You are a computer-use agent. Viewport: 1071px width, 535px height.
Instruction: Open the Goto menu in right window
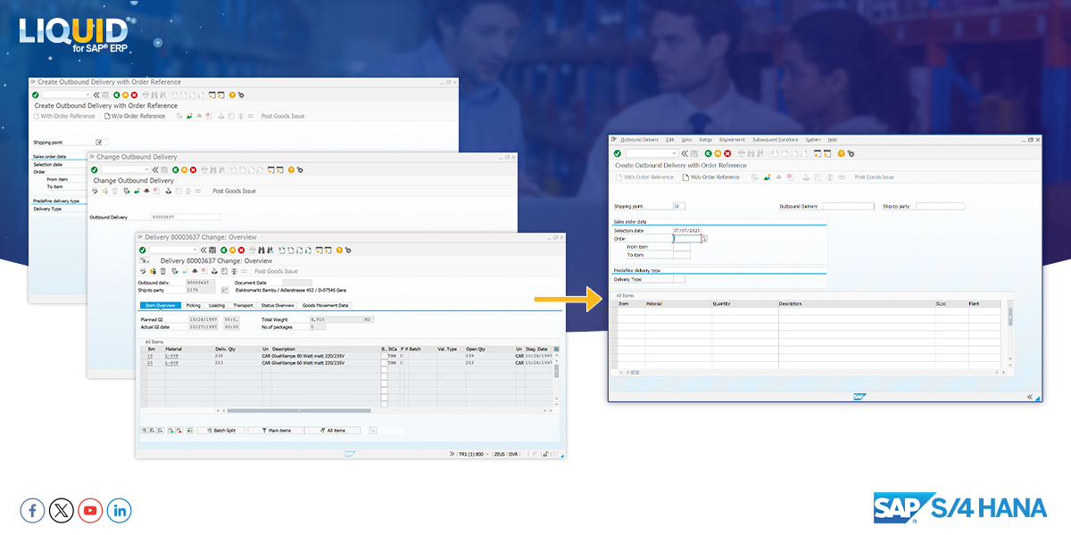pos(686,140)
